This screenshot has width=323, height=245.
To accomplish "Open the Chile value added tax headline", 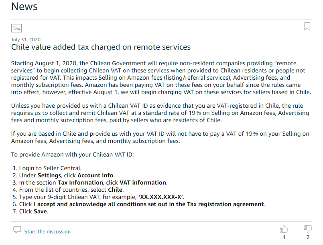I will click(x=101, y=47).
